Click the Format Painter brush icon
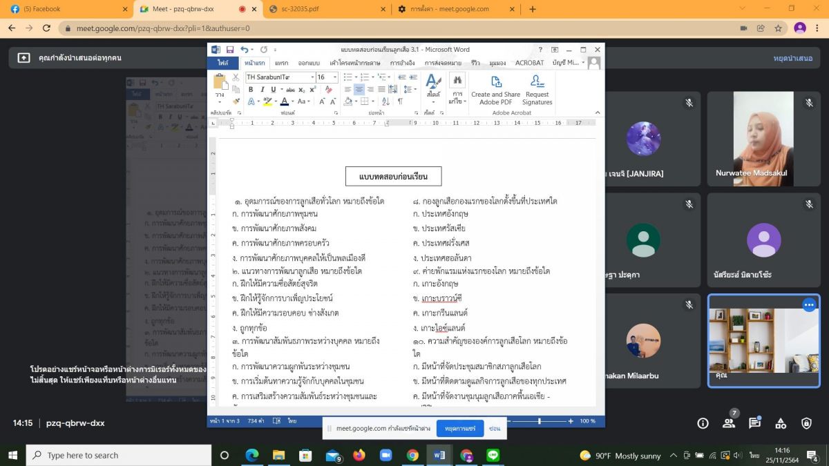829x466 pixels. point(236,101)
